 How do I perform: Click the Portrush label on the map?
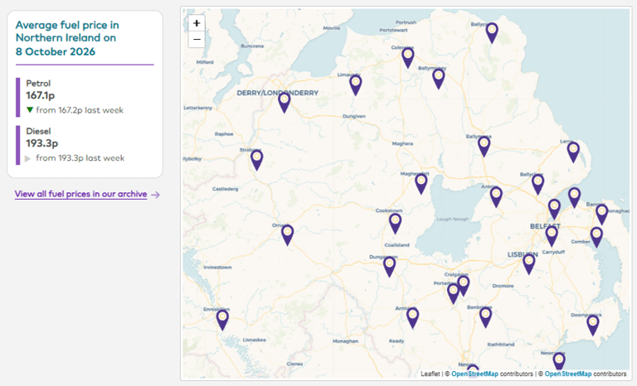406,22
